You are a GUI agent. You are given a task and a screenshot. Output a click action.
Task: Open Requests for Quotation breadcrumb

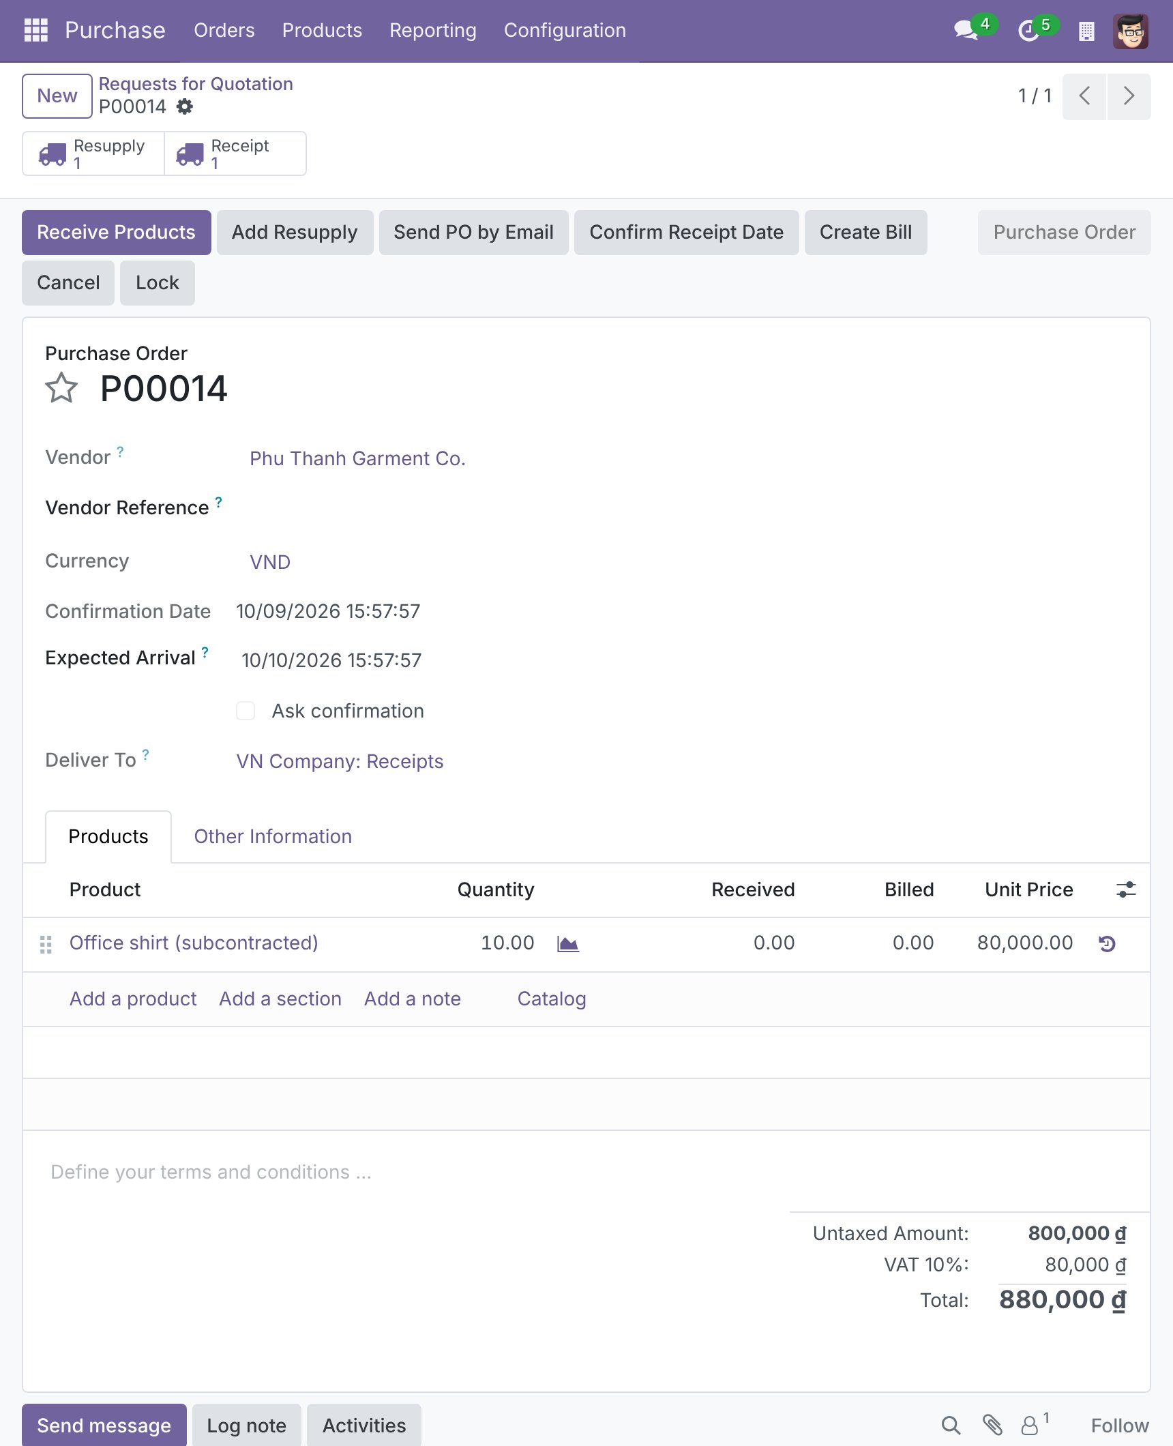(x=196, y=84)
